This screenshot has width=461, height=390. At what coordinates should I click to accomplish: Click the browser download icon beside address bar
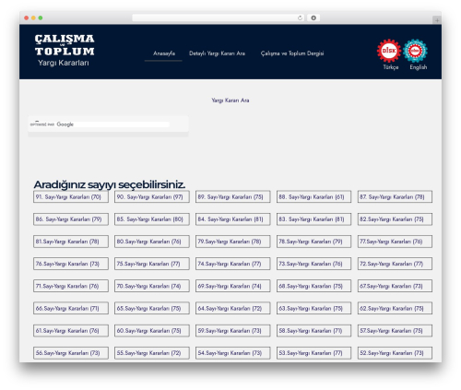(313, 18)
